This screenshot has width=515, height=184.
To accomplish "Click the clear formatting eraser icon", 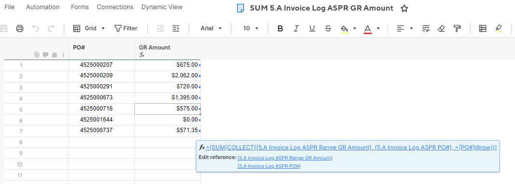I will pyautogui.click(x=441, y=28).
